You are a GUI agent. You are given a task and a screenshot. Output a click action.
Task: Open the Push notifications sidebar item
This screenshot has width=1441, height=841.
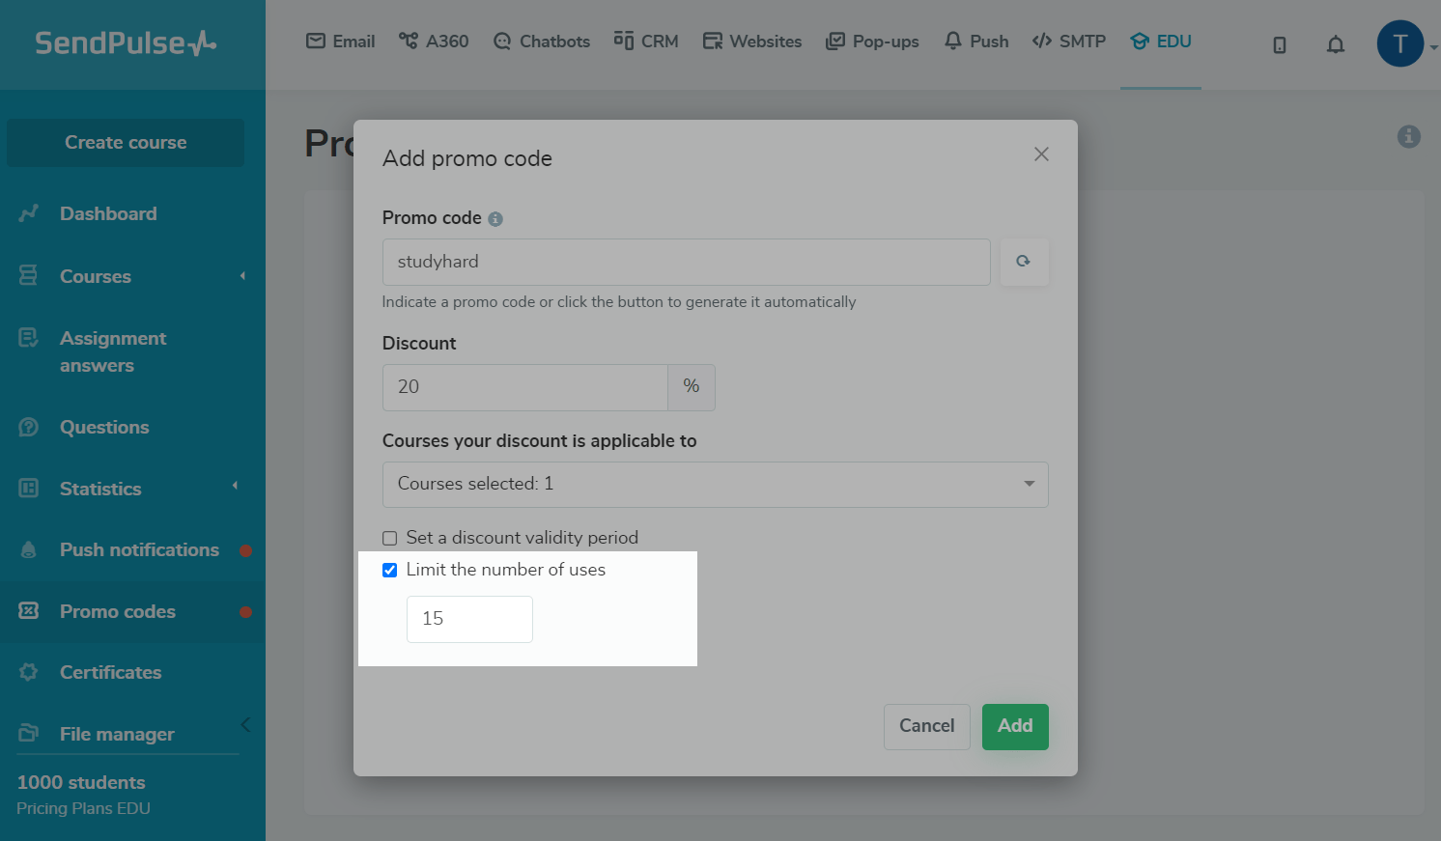click(138, 549)
